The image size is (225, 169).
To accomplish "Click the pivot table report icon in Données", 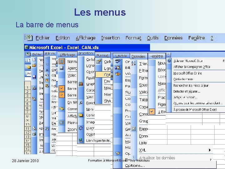I will (134, 129).
